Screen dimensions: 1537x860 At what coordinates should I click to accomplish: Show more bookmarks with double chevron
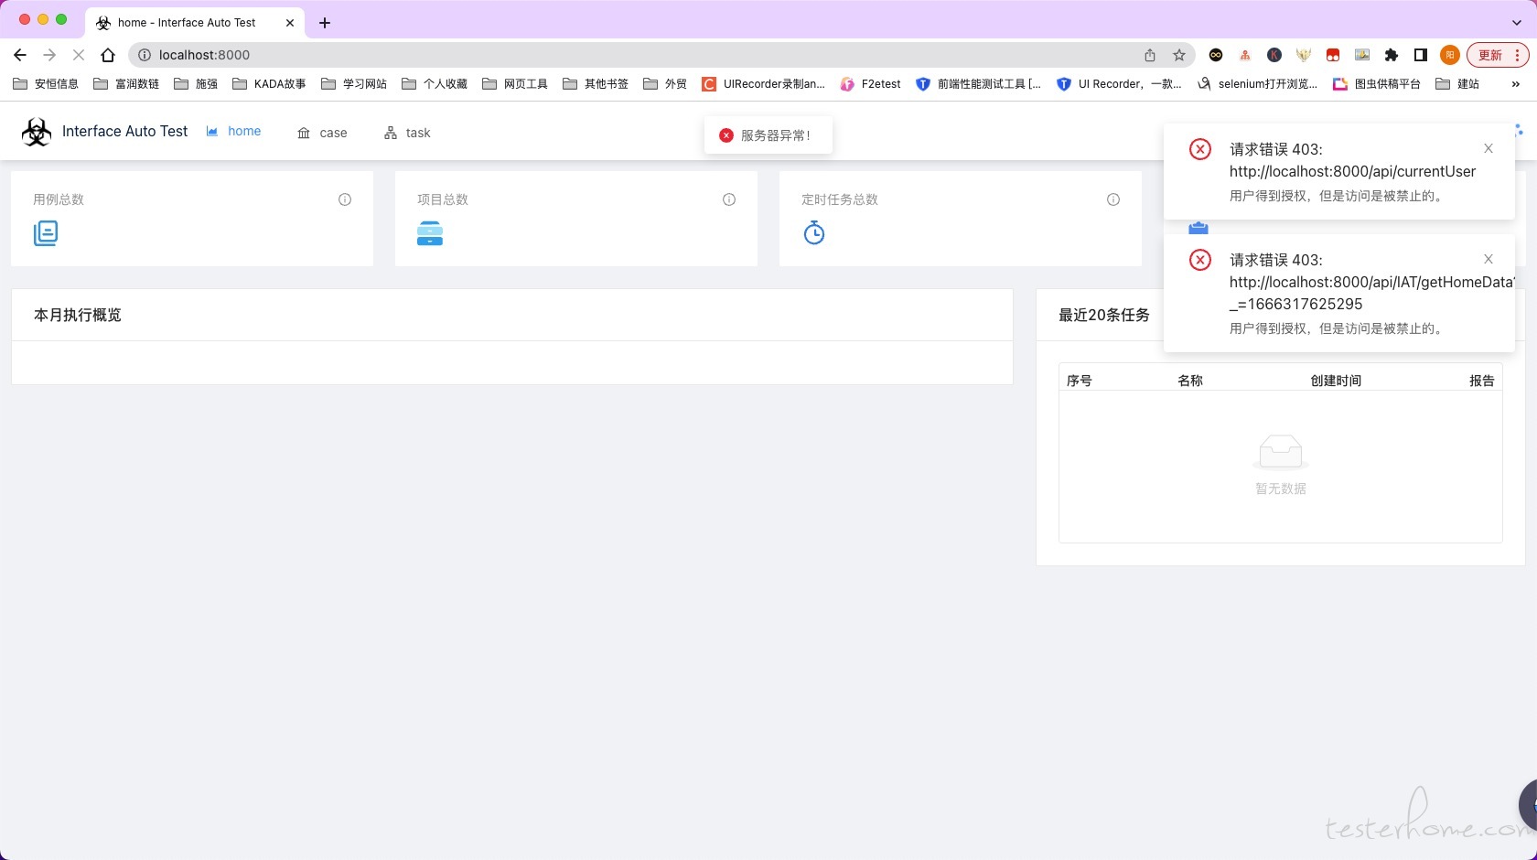1516,84
